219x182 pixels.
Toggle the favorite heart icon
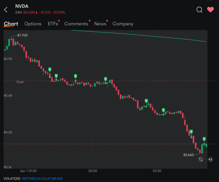click(x=210, y=9)
